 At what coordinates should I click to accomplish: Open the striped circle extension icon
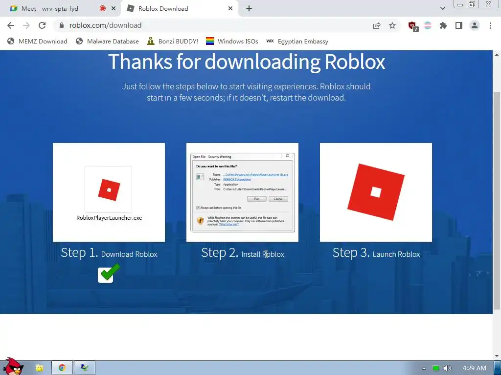point(428,25)
